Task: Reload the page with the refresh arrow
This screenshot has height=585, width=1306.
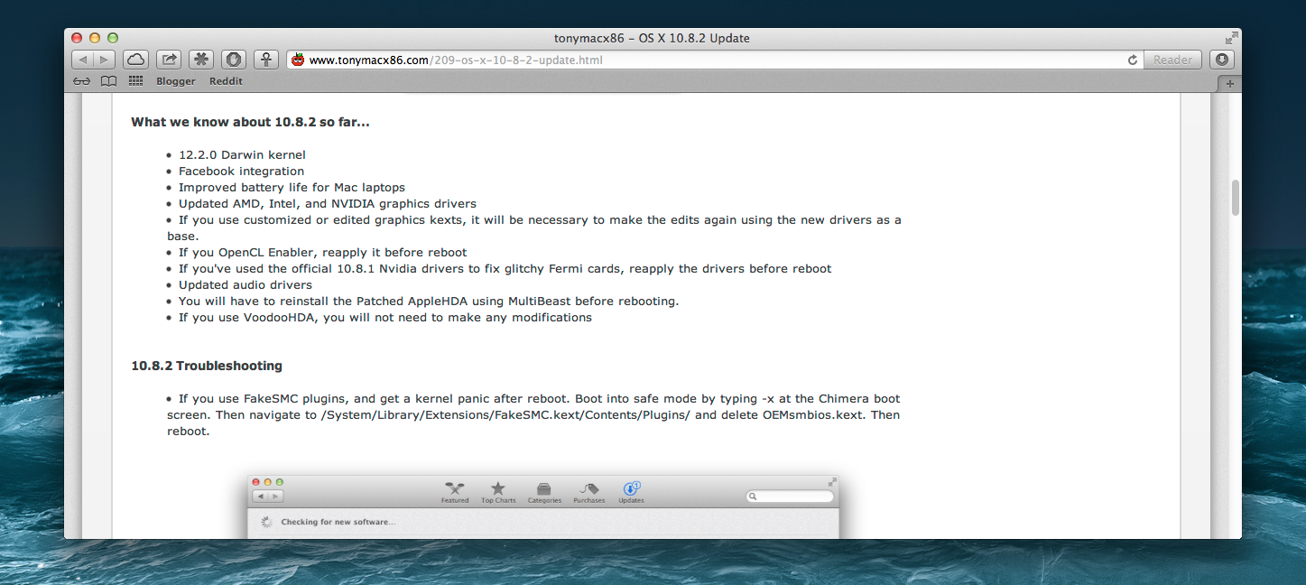Action: 1133,60
